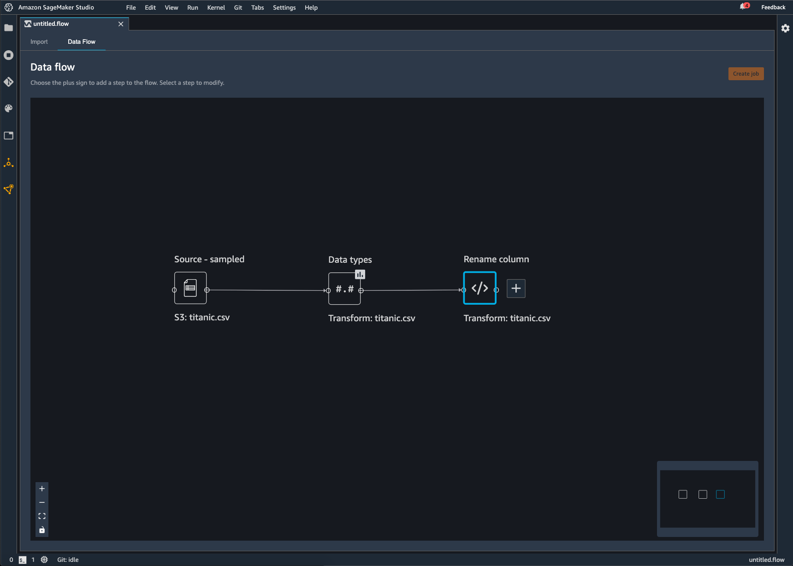Open the command palette icon

(8, 108)
